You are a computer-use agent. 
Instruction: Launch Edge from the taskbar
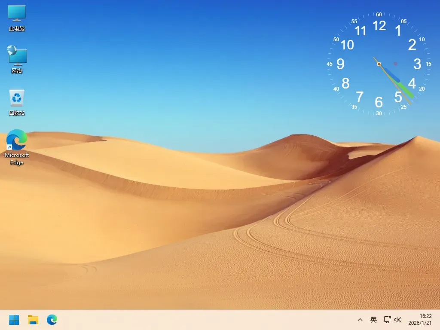tap(52, 320)
